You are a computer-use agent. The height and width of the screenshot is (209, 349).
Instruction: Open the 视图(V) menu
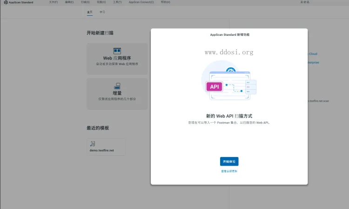tap(101, 2)
